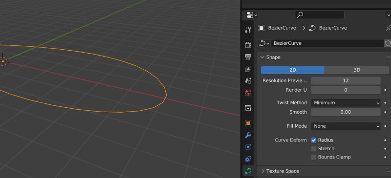Open the Physics properties tab
Image resolution: width=391 pixels, height=178 pixels.
[x=248, y=147]
